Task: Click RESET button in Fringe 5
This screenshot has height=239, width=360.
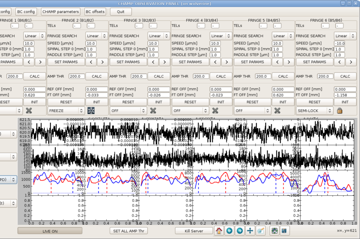Action: coord(252,102)
